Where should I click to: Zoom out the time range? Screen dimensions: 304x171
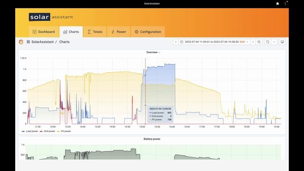coord(259,42)
